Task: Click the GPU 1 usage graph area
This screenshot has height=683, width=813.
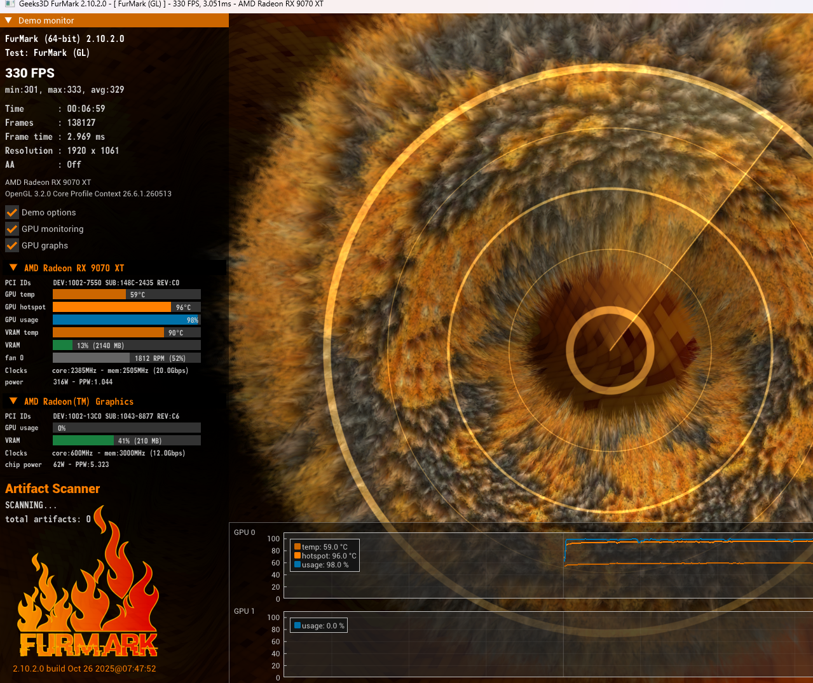Action: click(548, 644)
